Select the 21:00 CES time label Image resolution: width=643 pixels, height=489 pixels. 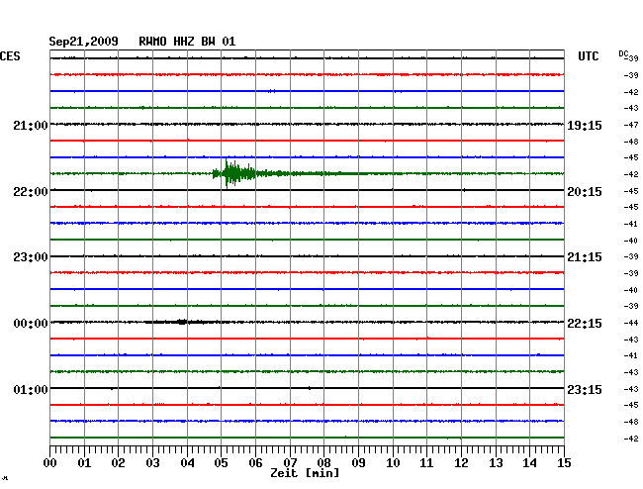point(31,126)
